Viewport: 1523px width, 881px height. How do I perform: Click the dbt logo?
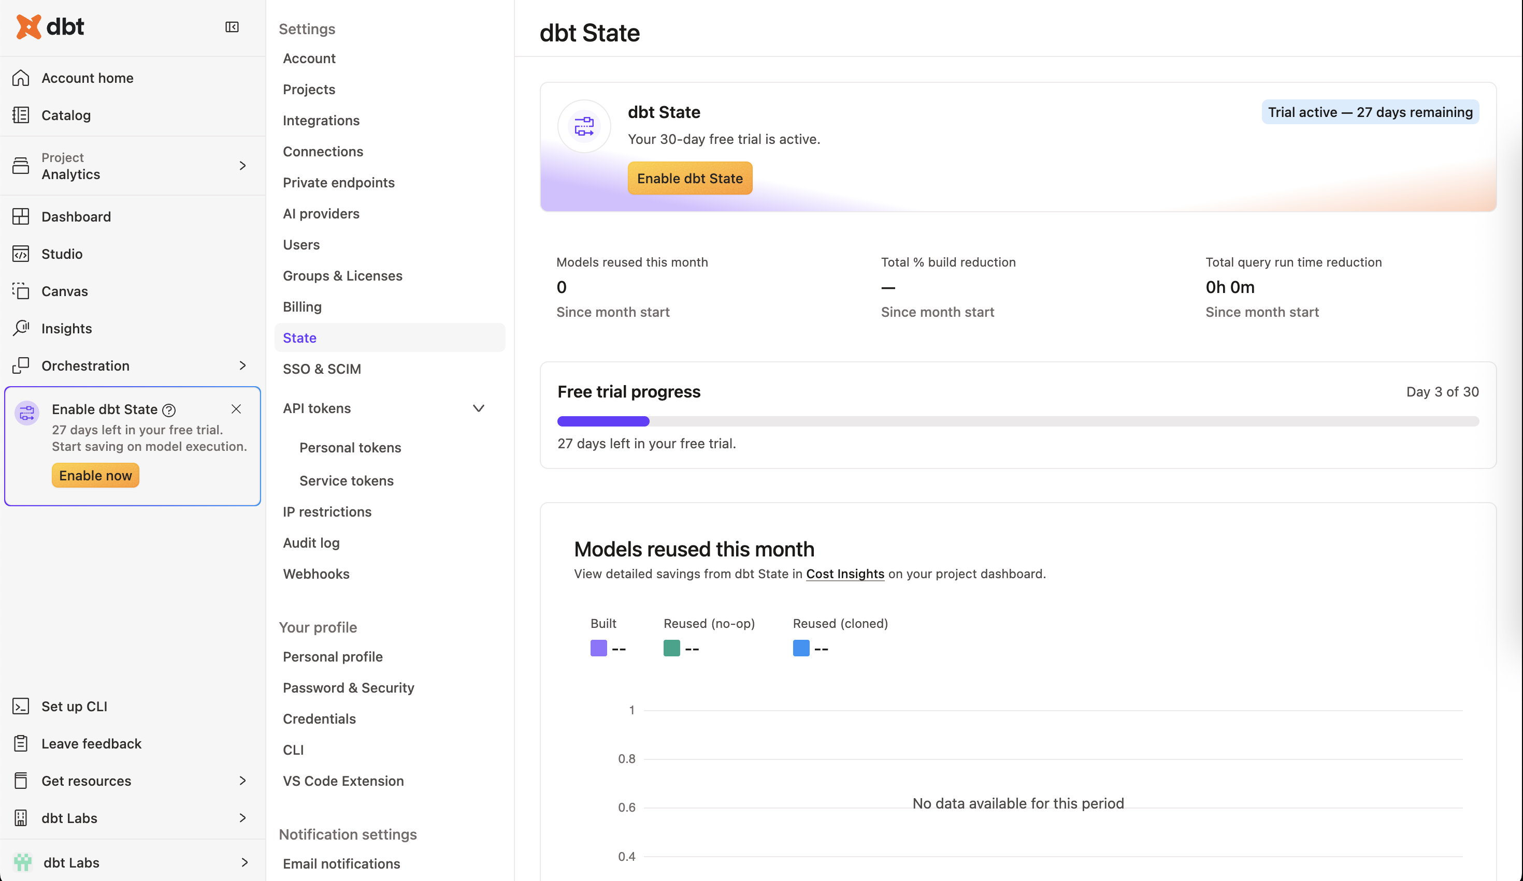(50, 26)
